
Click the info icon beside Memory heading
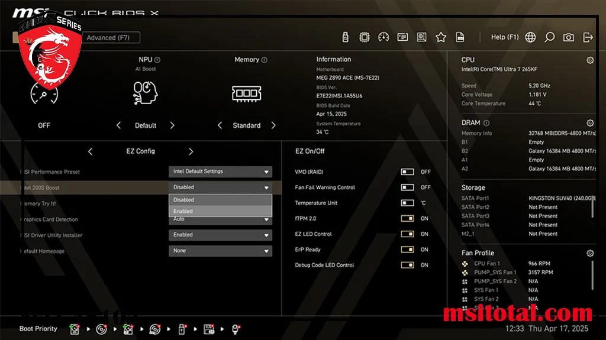[x=265, y=60]
